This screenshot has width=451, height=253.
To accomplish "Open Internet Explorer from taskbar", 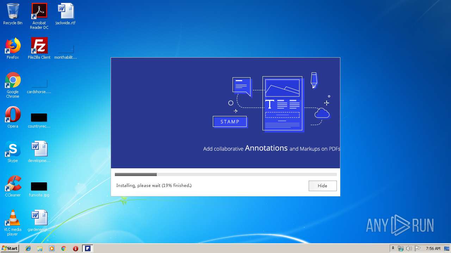I will pos(28,248).
